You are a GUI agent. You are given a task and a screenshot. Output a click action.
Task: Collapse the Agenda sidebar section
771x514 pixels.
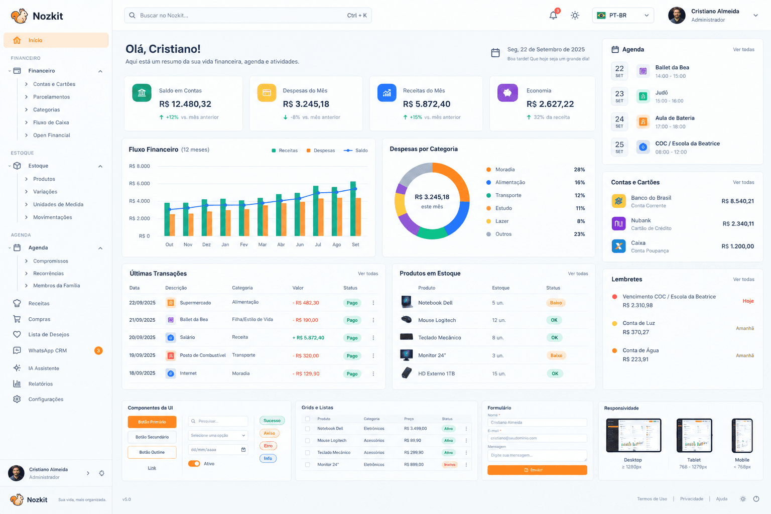pos(100,248)
